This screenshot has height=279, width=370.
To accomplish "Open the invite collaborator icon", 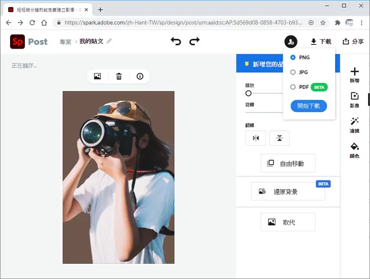I will click(291, 41).
